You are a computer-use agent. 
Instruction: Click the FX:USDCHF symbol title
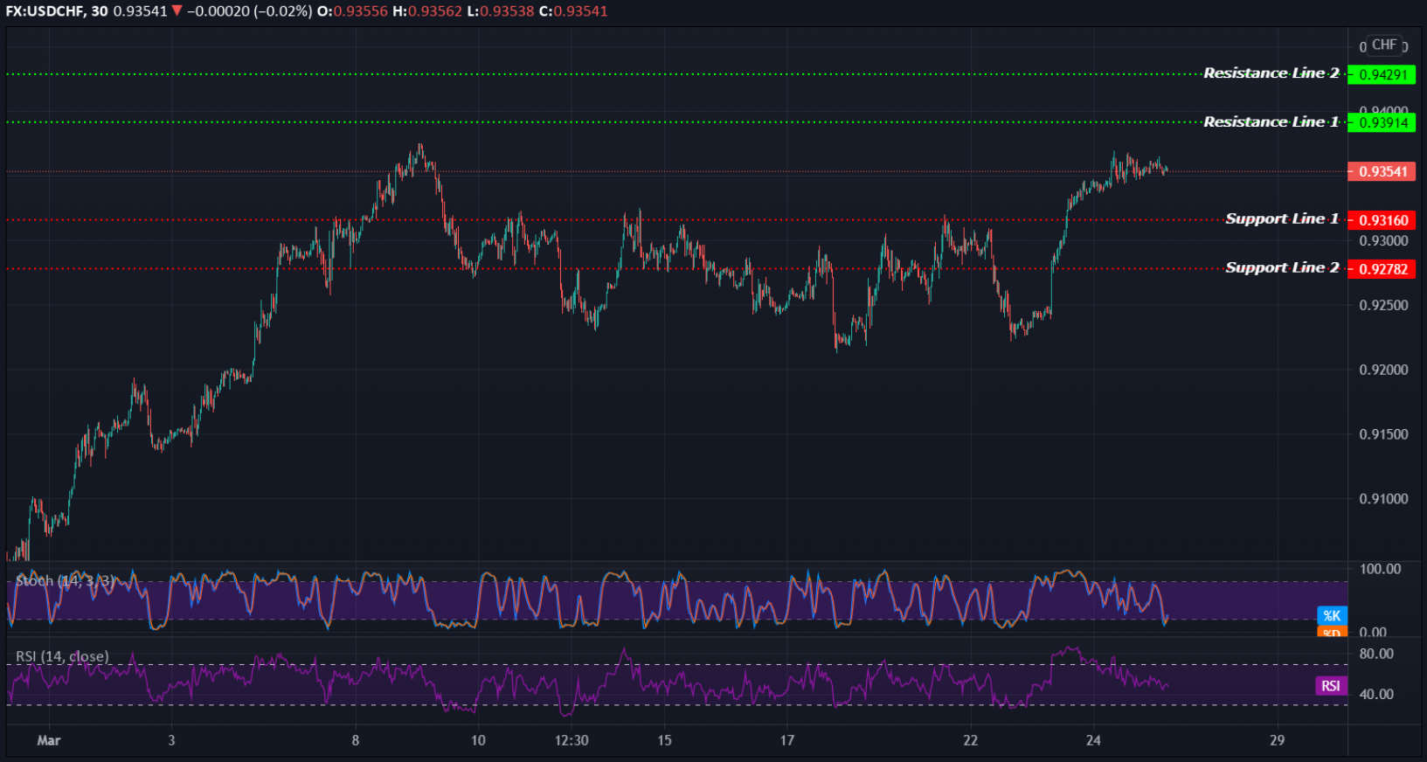tap(58, 11)
